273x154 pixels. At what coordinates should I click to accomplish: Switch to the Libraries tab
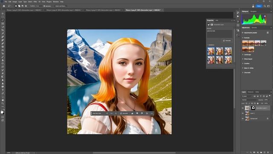pyautogui.click(x=254, y=27)
